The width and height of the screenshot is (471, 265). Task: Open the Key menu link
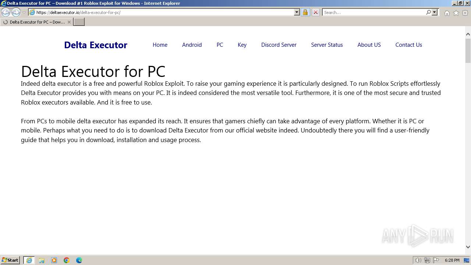pos(242,45)
